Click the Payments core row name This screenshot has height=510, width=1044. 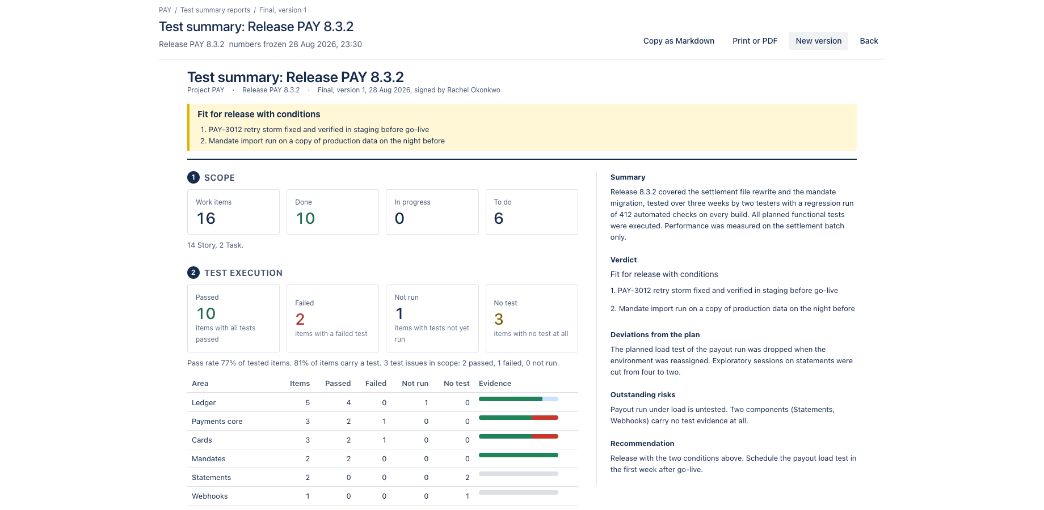point(217,422)
